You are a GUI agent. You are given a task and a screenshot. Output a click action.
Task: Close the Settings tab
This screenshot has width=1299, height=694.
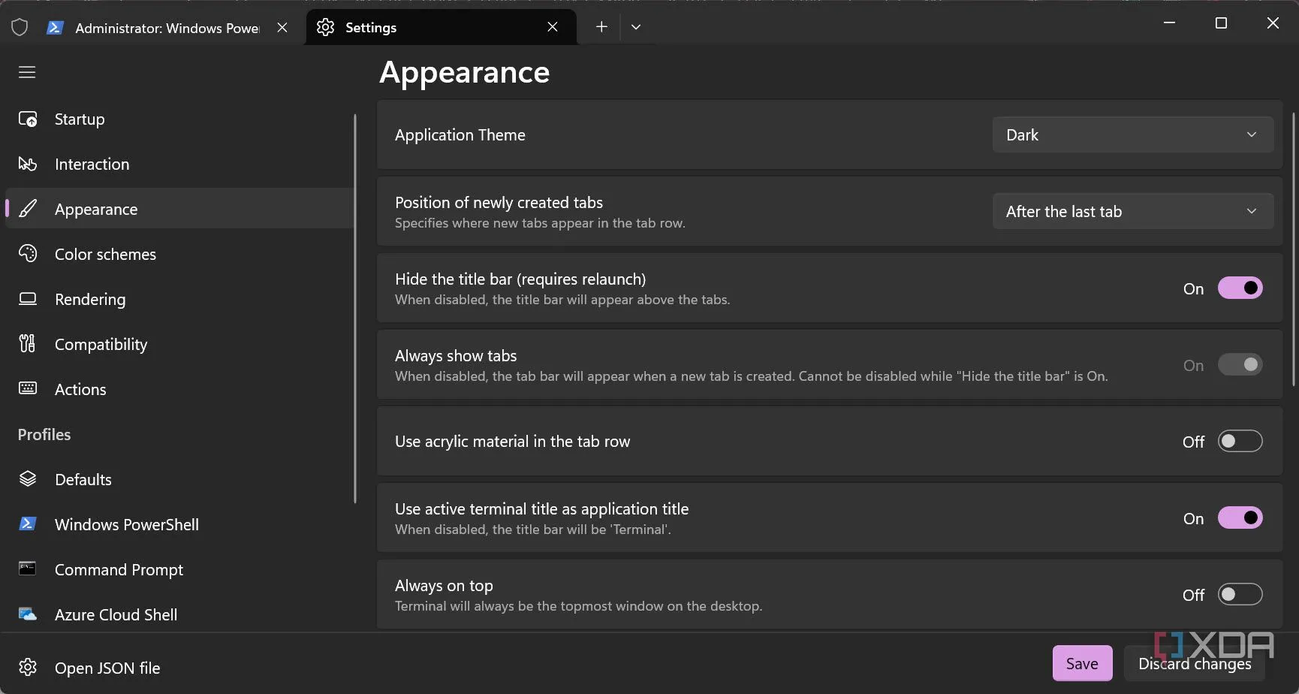click(553, 27)
